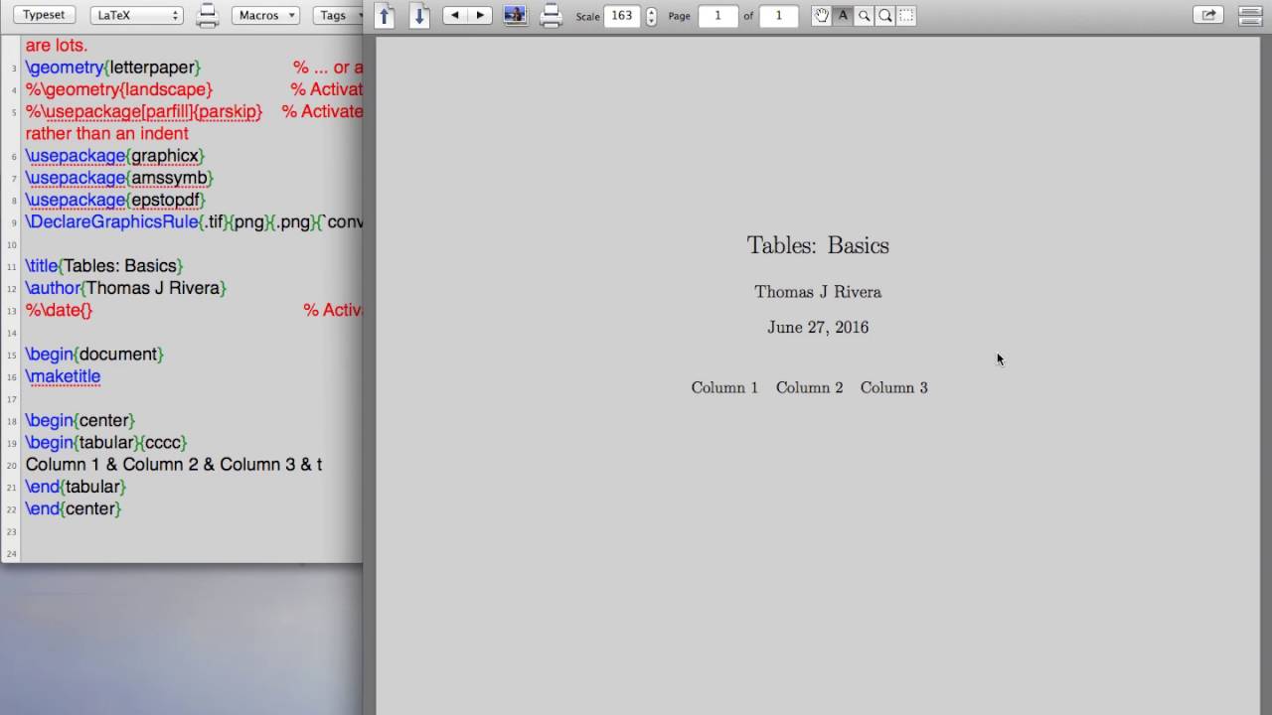This screenshot has height=715, width=1272.
Task: Select the hand move tool
Action: [x=821, y=15]
